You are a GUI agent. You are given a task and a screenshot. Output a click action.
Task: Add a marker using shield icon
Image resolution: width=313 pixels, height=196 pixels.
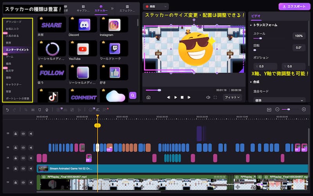point(40,110)
